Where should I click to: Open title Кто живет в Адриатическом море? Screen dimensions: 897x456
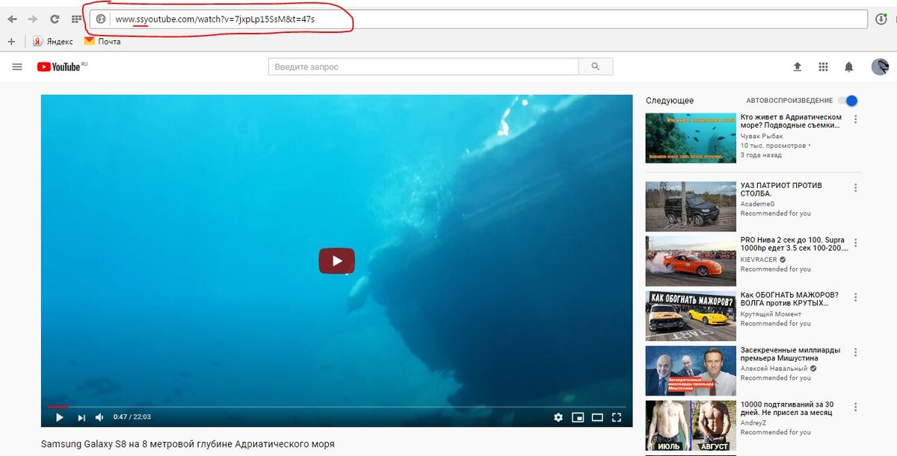coord(791,121)
